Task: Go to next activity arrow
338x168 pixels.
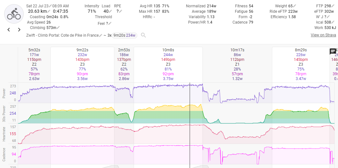Action: tap(19, 30)
